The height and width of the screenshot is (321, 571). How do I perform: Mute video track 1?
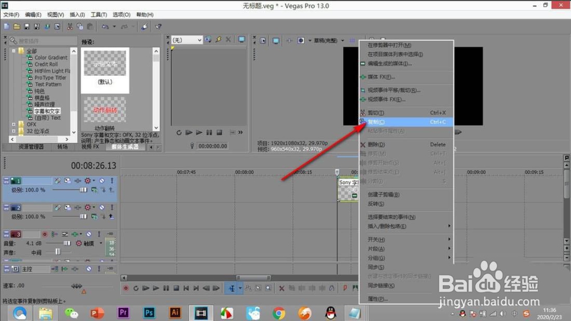[x=102, y=181]
